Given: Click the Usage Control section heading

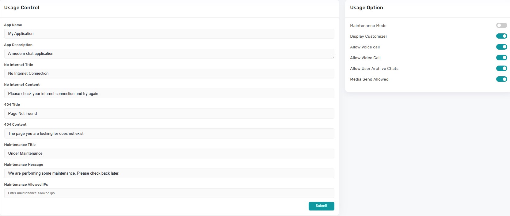Looking at the screenshot, I should (22, 8).
